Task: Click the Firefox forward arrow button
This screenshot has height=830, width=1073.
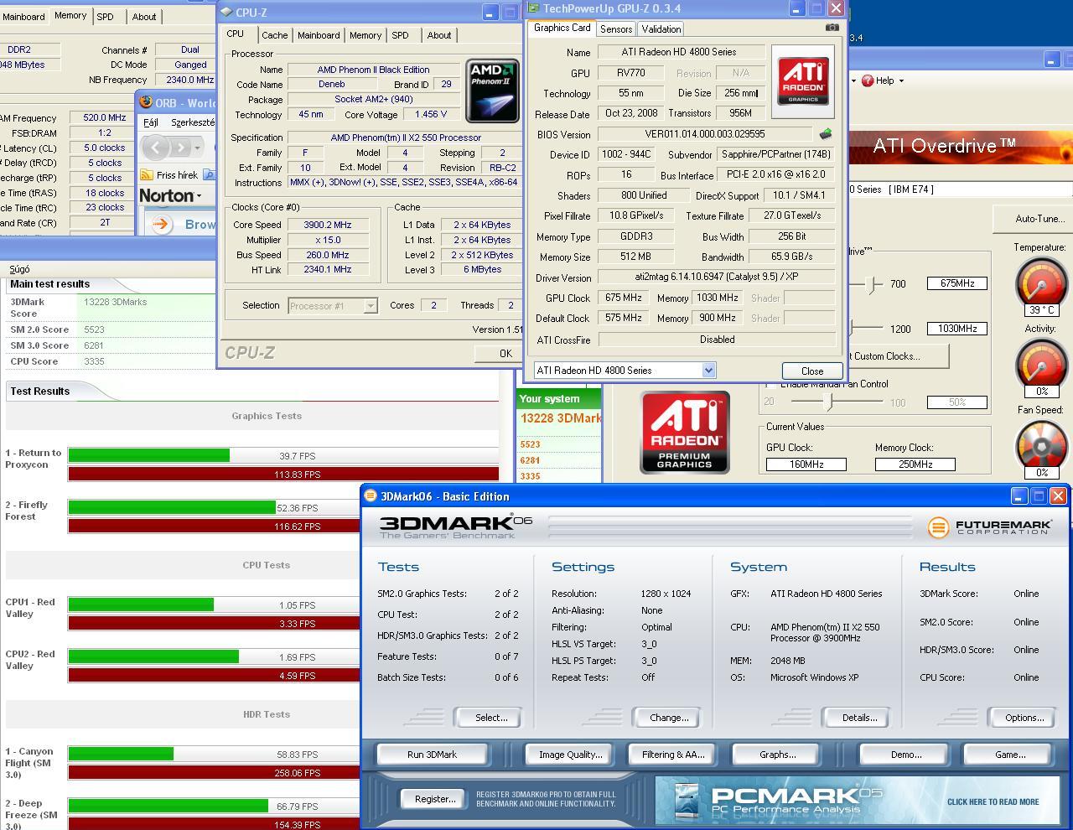Action: click(x=180, y=148)
